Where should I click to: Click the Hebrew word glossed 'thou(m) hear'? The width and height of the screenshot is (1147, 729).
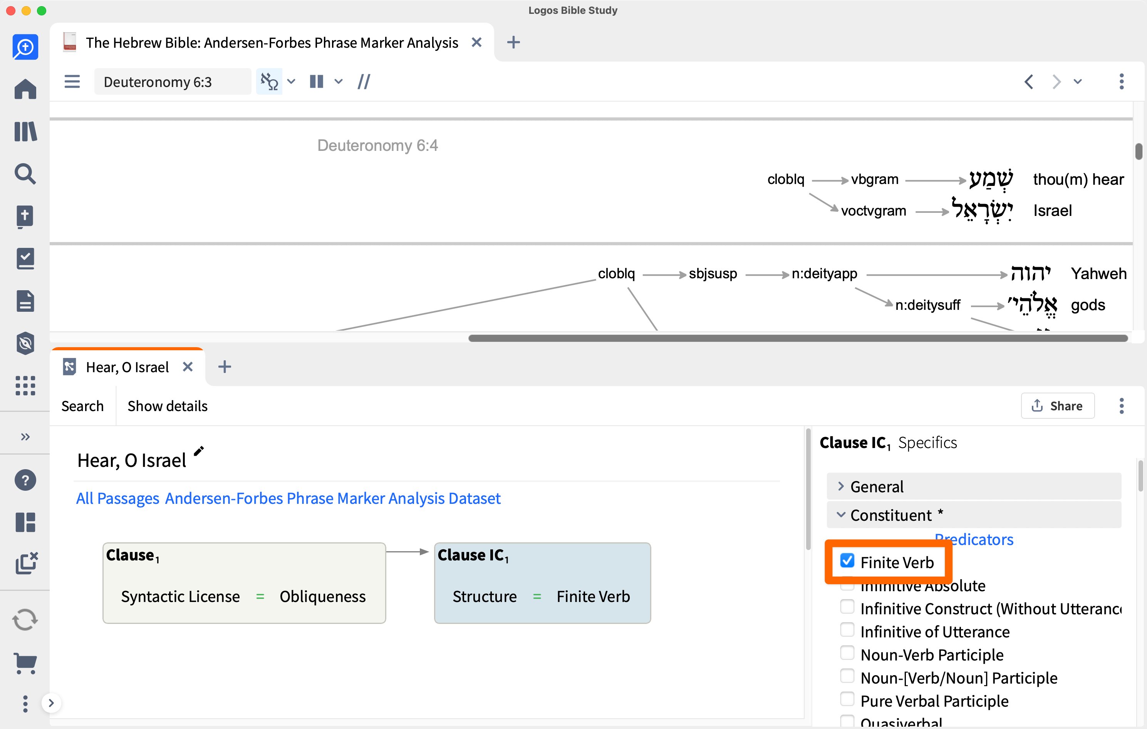click(991, 180)
